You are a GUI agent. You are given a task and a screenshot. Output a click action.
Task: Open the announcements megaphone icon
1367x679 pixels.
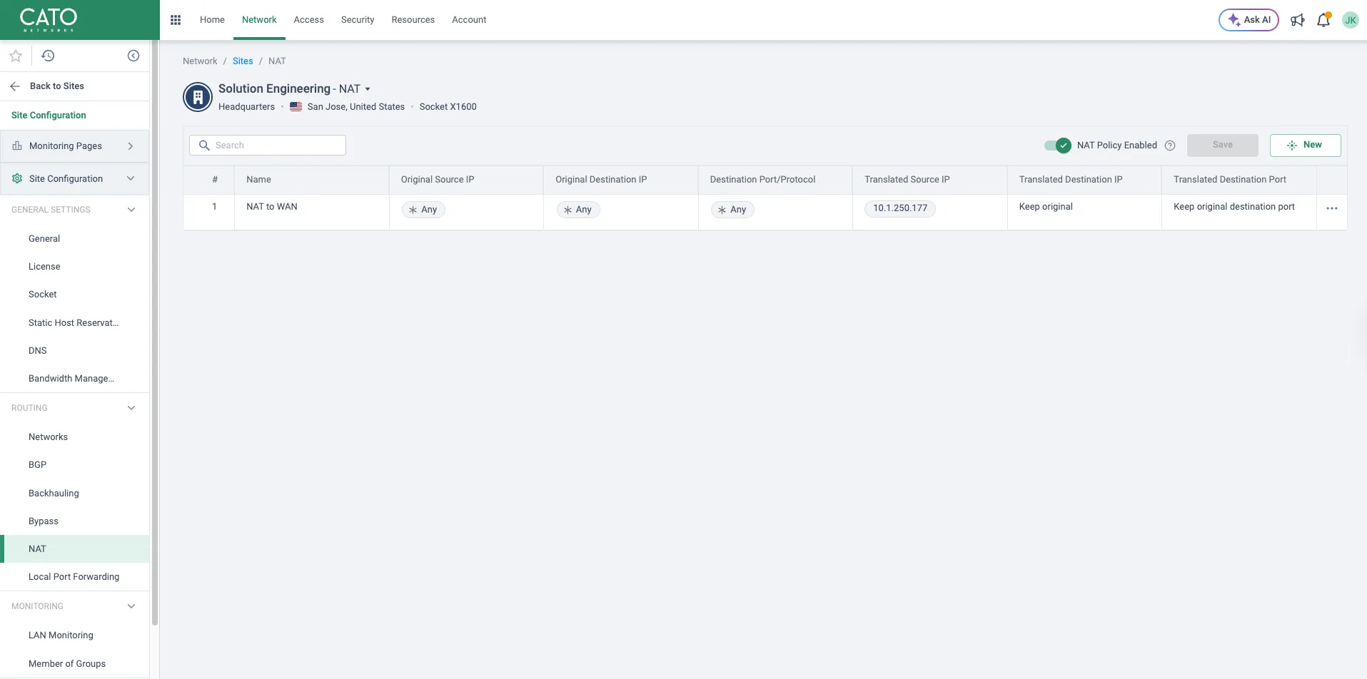[x=1298, y=20]
